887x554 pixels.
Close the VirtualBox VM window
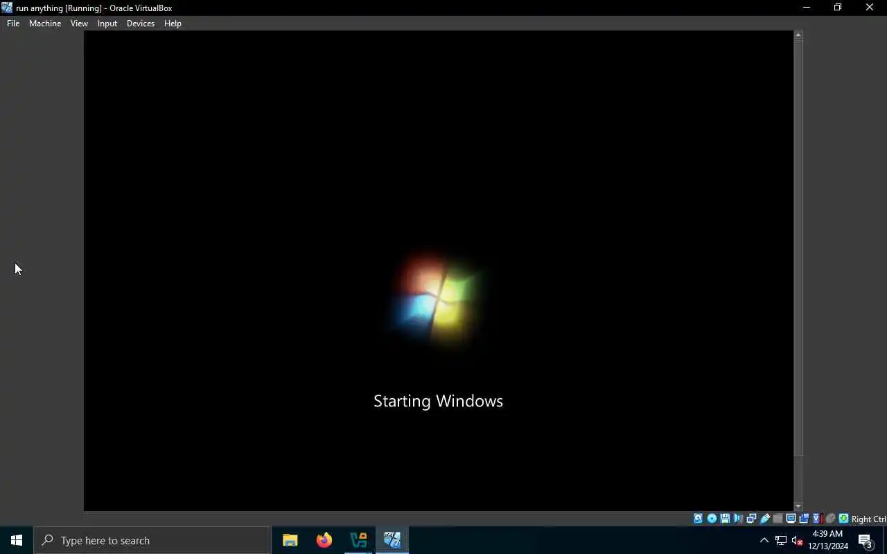pos(870,8)
